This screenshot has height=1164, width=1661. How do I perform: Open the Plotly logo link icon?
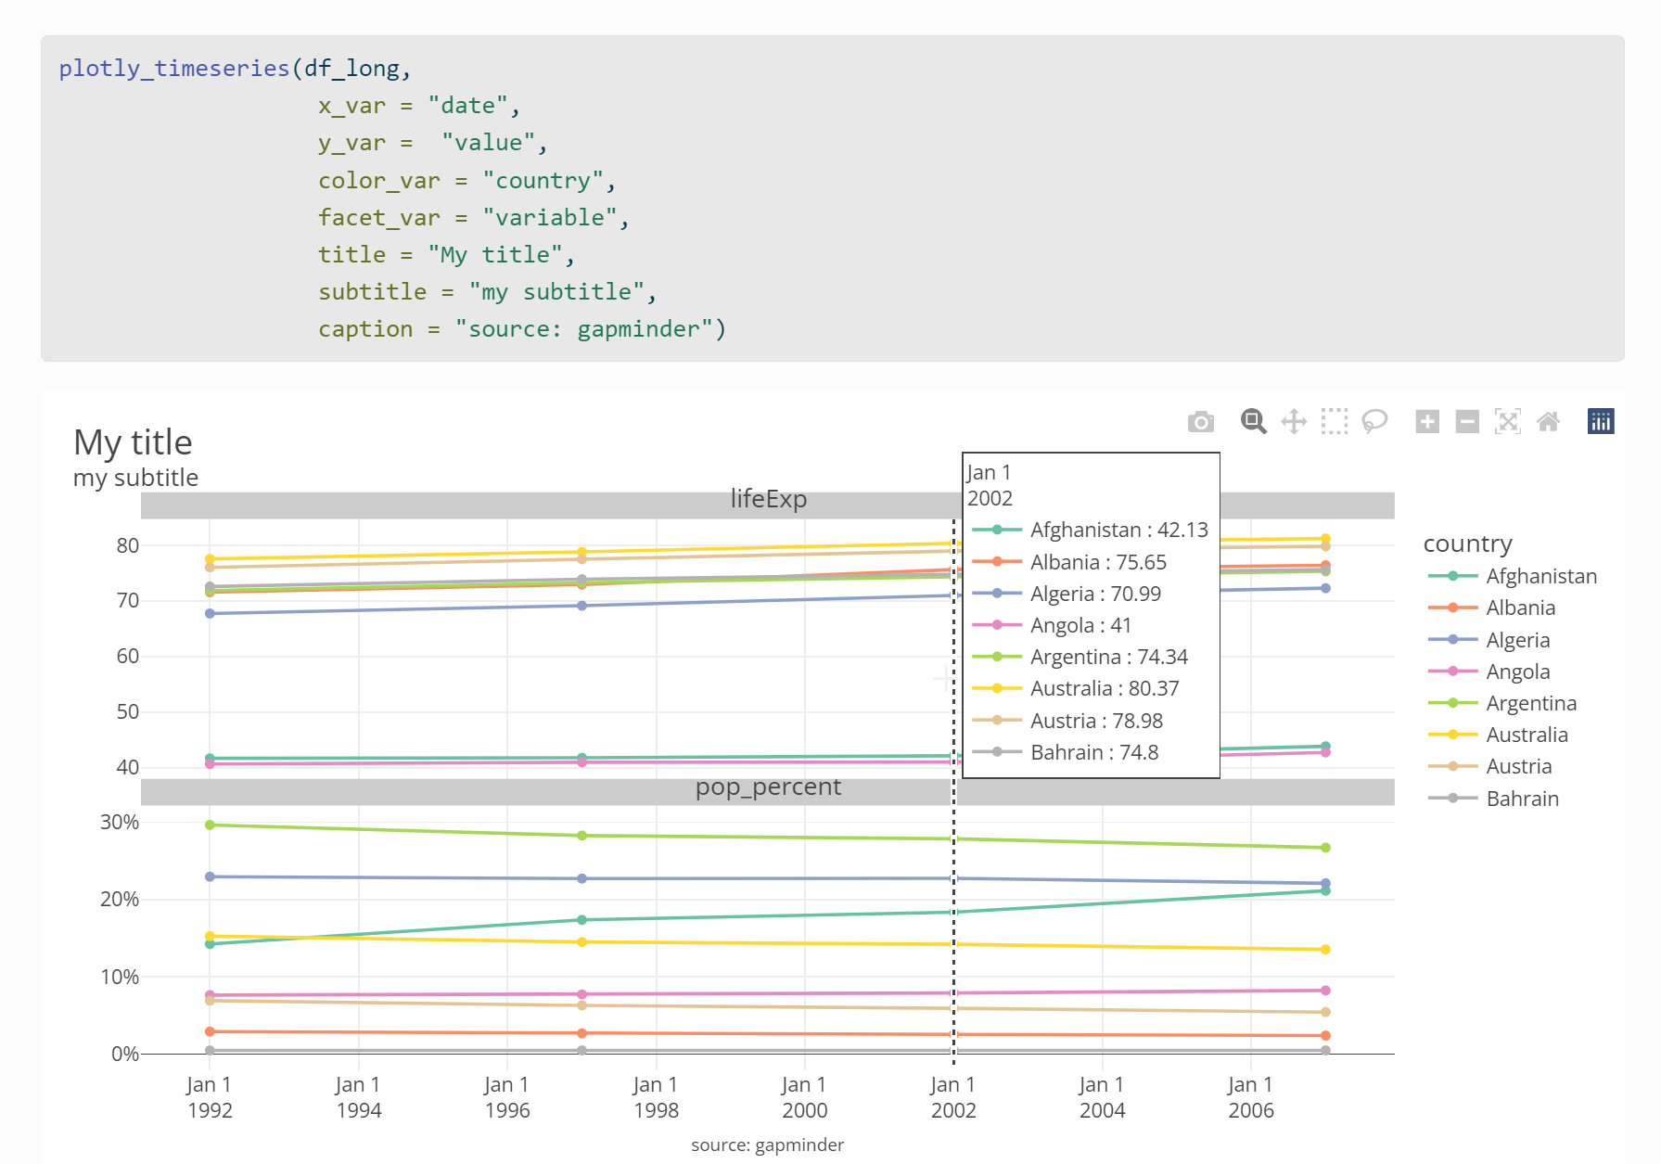tap(1601, 422)
